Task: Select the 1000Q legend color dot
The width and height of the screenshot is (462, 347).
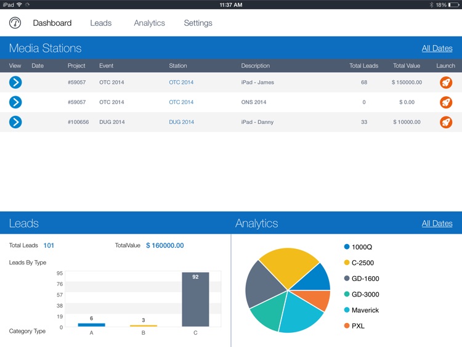Action: [347, 247]
